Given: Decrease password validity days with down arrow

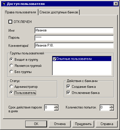Looking at the screenshot, I should coord(56,109).
